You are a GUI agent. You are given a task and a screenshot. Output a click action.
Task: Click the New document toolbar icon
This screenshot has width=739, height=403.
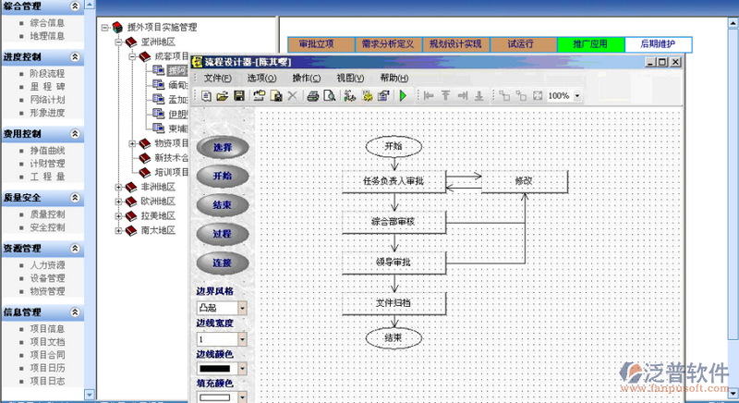click(x=206, y=95)
